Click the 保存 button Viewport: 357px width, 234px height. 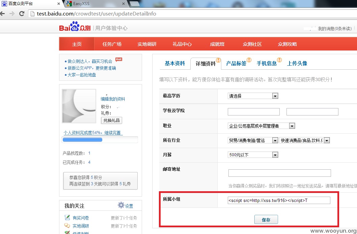point(266,220)
